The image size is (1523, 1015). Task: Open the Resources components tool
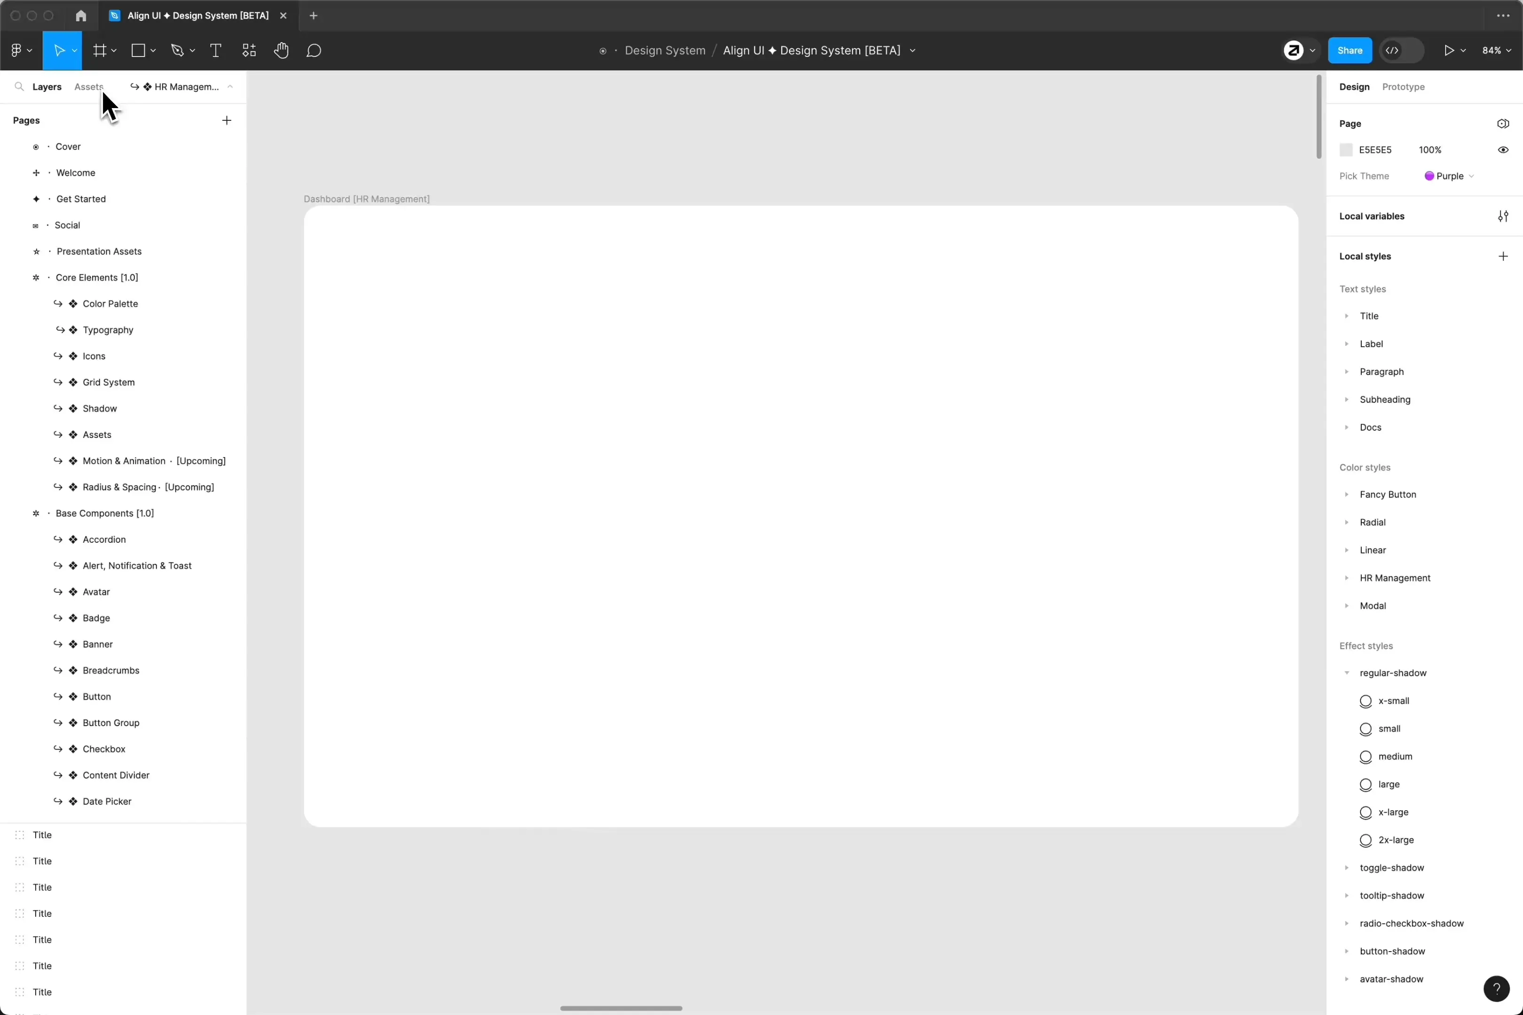pos(249,50)
